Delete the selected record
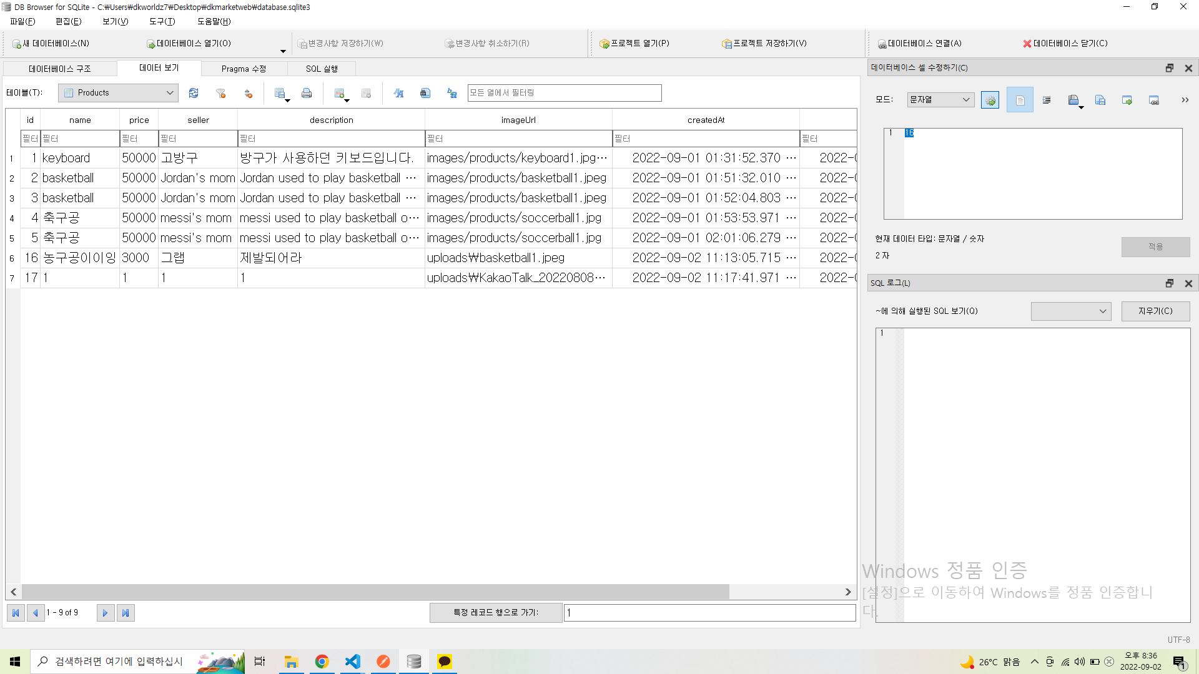Viewport: 1199px width, 674px height. 367,93
